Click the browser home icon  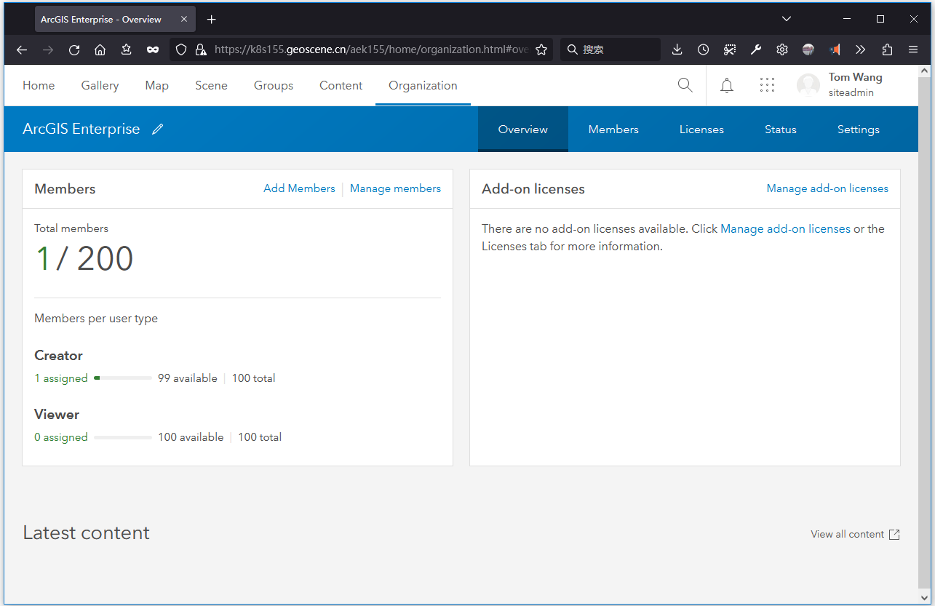tap(100, 49)
